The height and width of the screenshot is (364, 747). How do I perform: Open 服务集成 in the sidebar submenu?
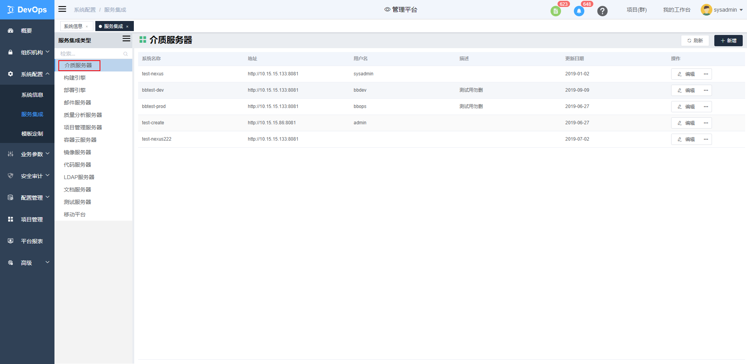[32, 114]
